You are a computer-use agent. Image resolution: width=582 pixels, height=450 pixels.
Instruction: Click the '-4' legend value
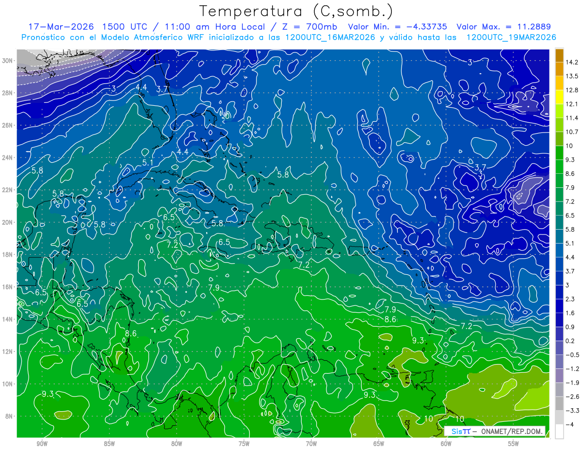pos(569,425)
